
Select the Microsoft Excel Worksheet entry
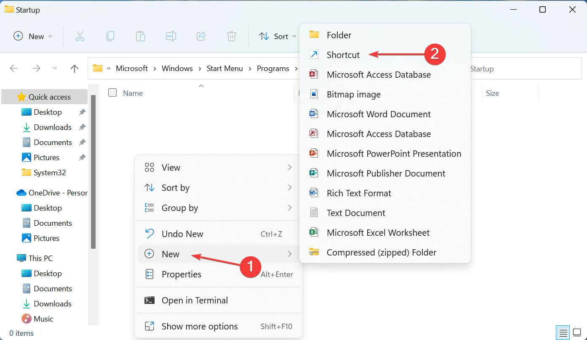378,232
